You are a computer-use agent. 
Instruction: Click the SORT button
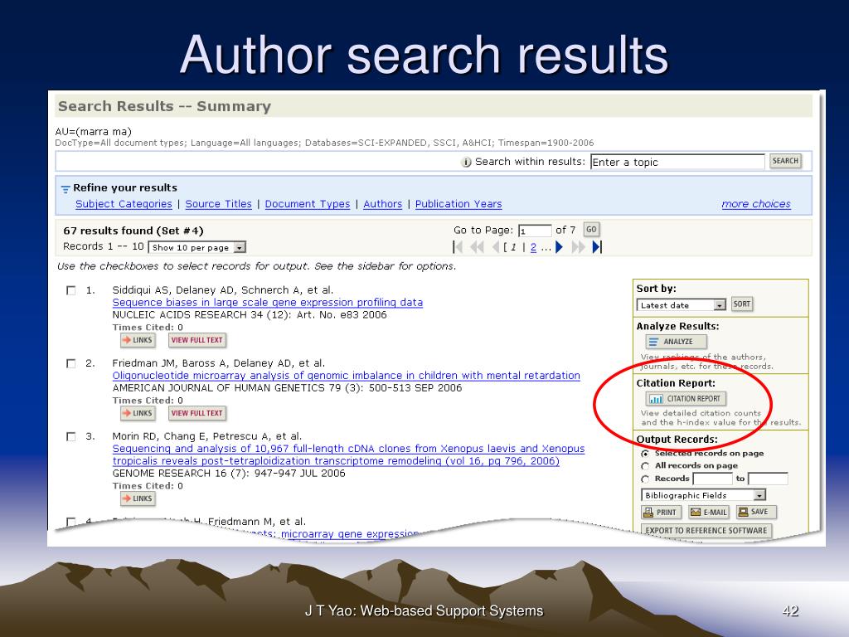pyautogui.click(x=742, y=304)
